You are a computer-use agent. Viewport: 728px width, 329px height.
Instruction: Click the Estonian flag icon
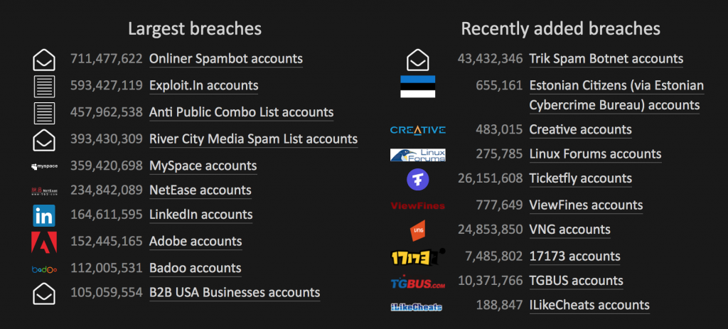tap(418, 86)
